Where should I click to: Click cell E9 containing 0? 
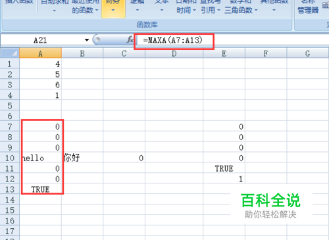coord(224,147)
